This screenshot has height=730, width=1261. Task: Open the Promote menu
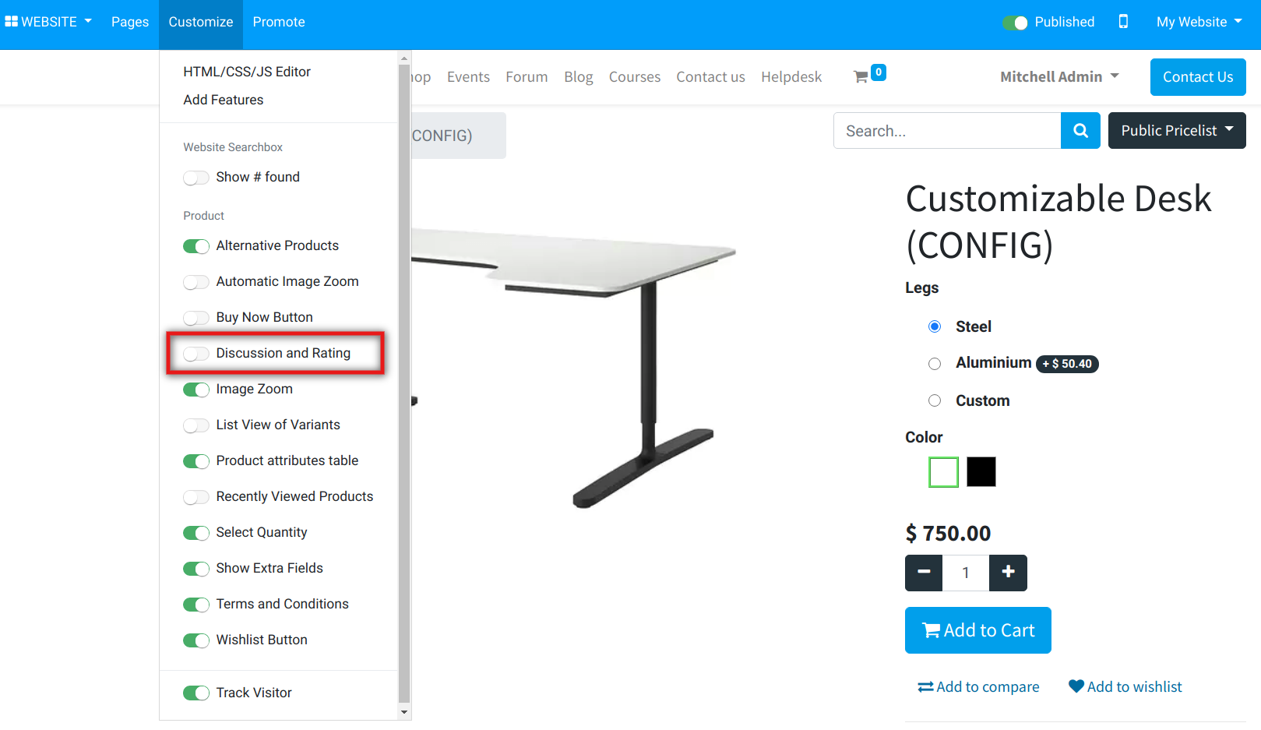tap(279, 22)
